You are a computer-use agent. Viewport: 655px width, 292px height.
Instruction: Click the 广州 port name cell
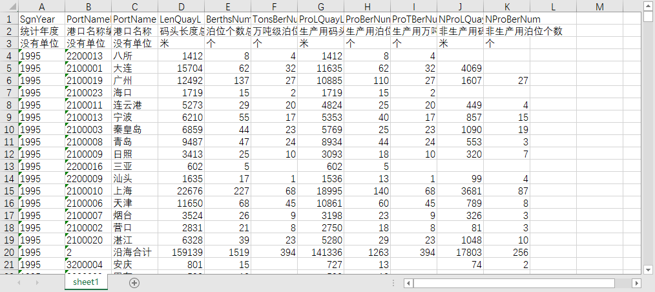tap(135, 80)
